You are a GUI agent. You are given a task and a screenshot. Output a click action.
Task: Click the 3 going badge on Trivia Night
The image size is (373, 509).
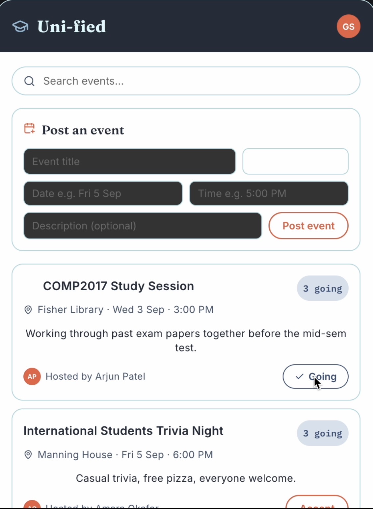coord(323,433)
